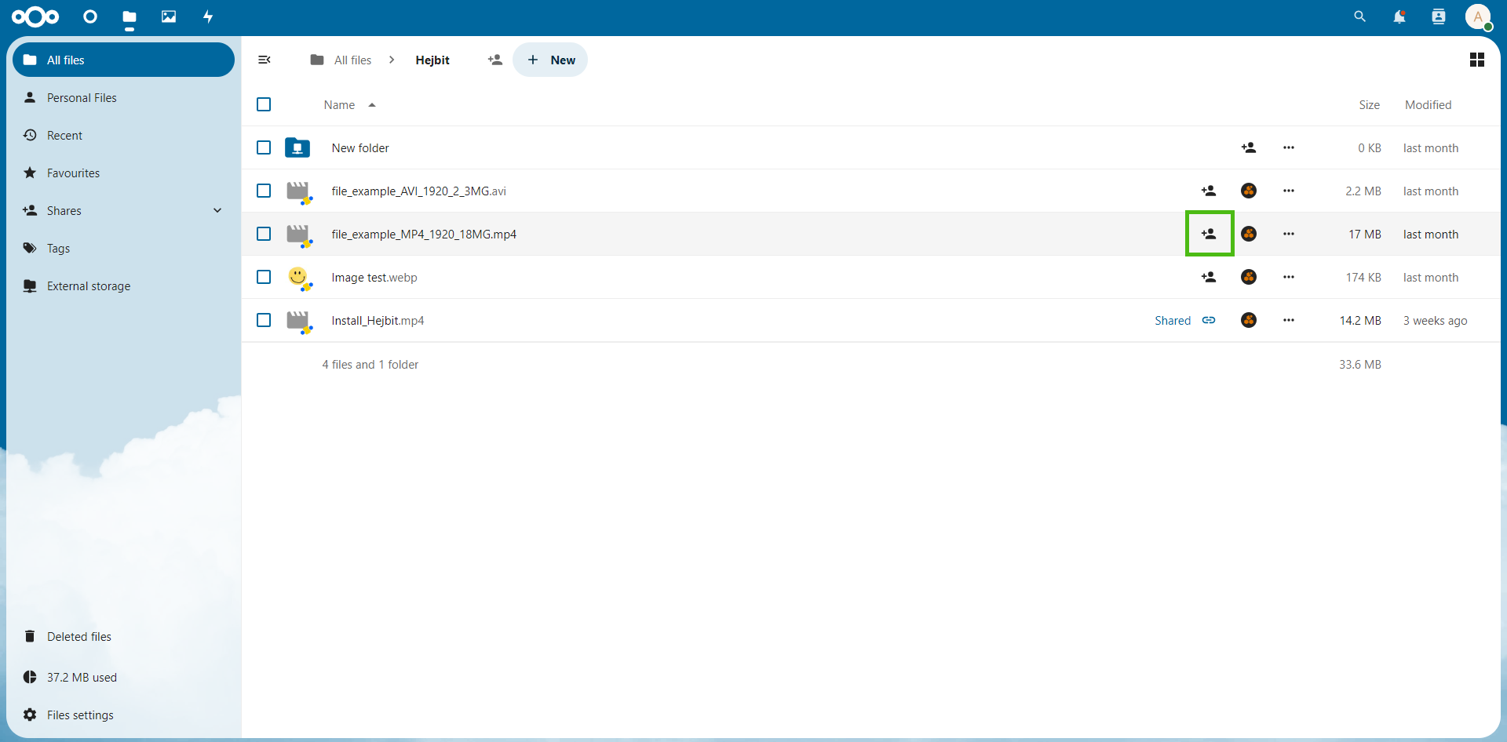Toggle the select-all files checkbox
The height and width of the screenshot is (742, 1507).
264,104
